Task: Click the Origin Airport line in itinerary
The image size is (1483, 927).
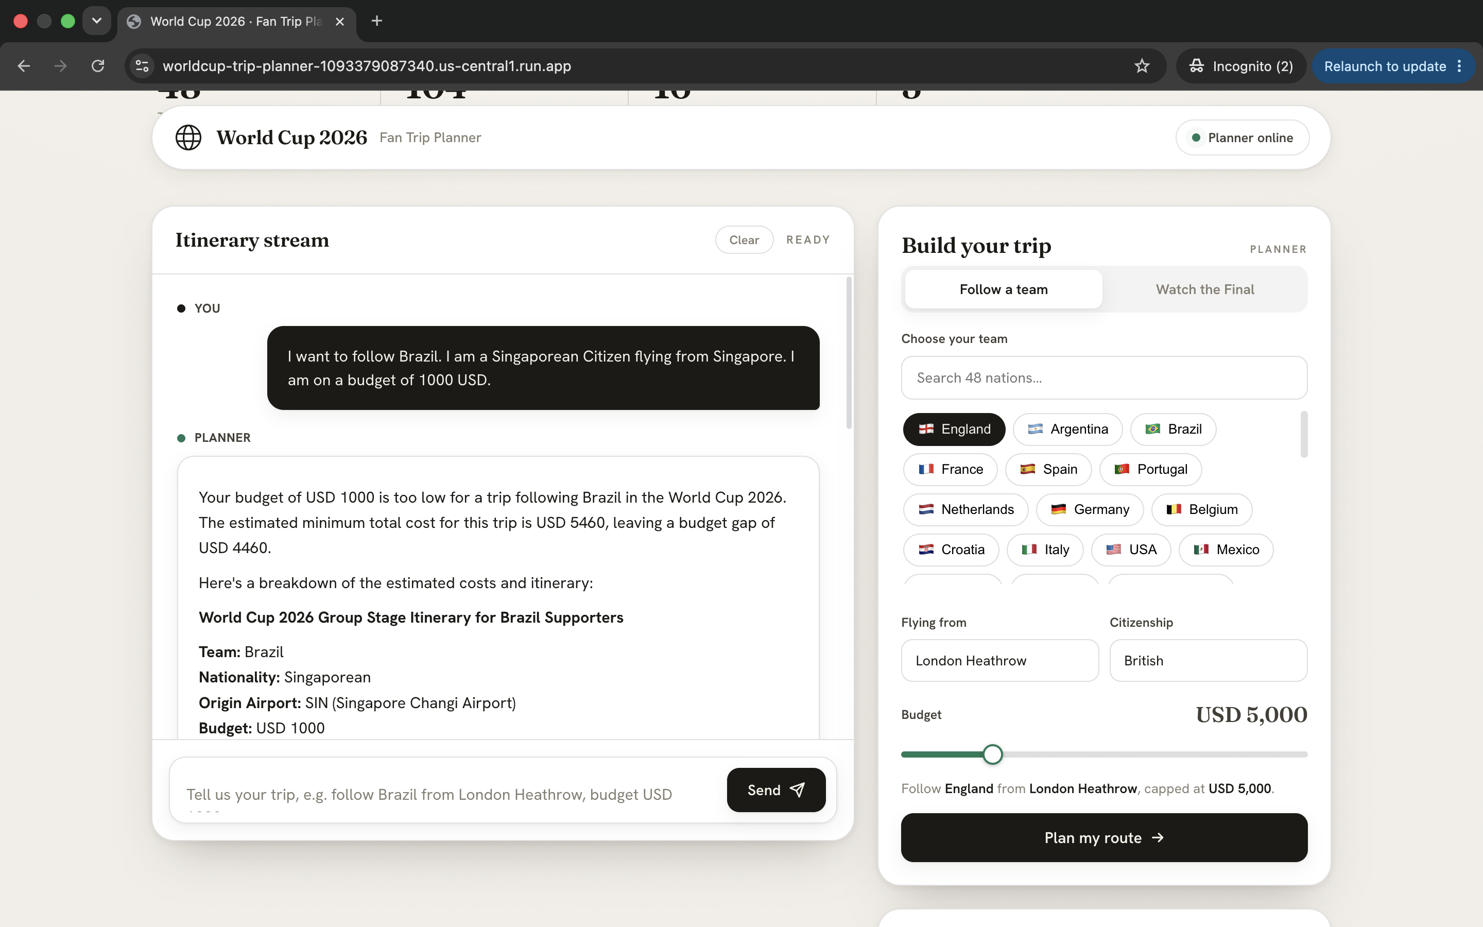Action: click(x=357, y=702)
